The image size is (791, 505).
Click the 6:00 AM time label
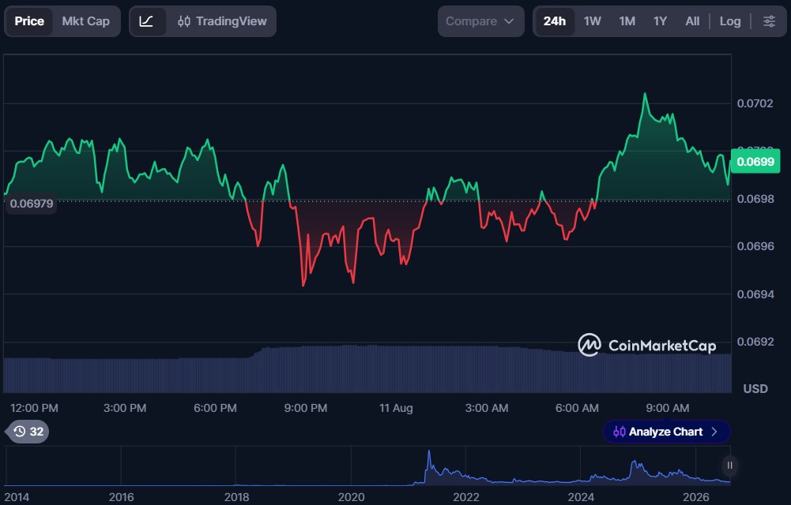pos(577,408)
